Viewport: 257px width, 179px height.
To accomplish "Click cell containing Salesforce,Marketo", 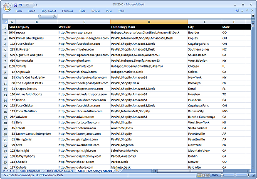I will coord(149,150).
